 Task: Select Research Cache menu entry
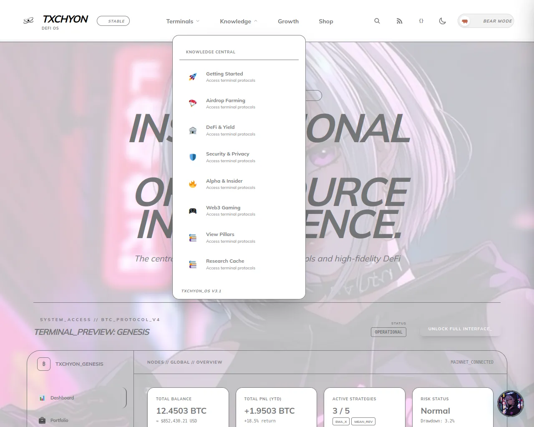[x=239, y=264]
